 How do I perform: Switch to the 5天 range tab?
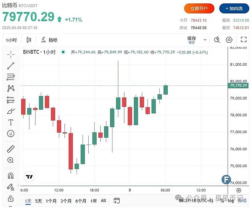[x=38, y=201]
